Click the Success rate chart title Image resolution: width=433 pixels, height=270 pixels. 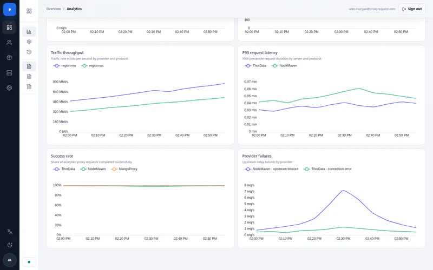(62, 156)
